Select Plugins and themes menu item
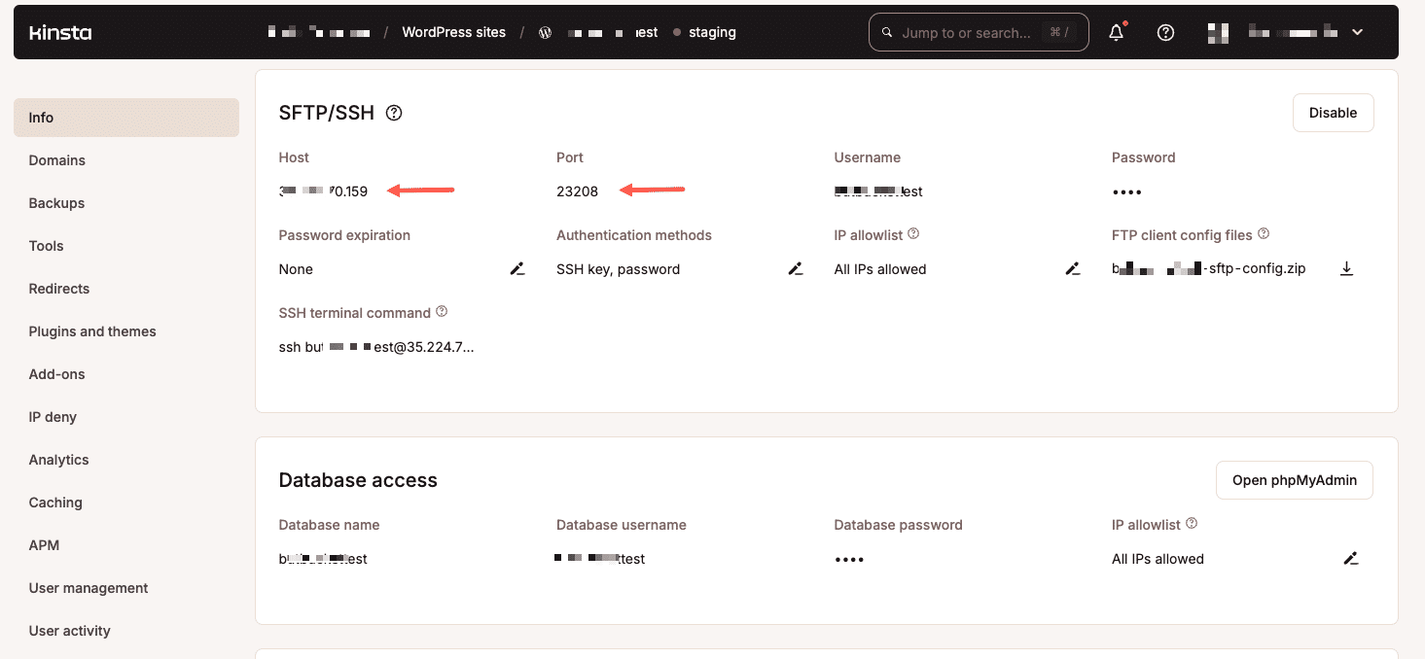 (x=92, y=331)
